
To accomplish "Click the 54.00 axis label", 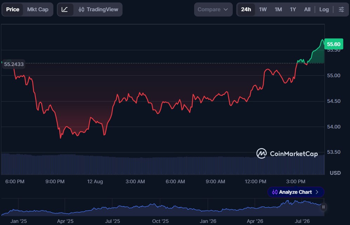I will tap(334, 127).
